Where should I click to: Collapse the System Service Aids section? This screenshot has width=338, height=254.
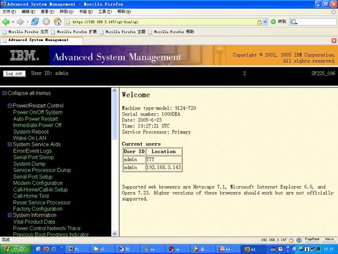point(10,144)
